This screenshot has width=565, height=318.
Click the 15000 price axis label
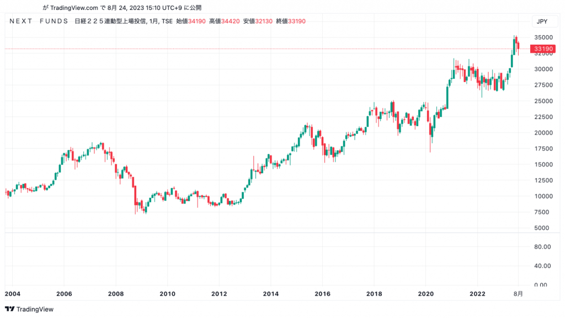pyautogui.click(x=543, y=164)
